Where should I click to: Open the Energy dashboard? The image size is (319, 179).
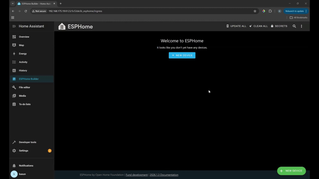pyautogui.click(x=23, y=54)
